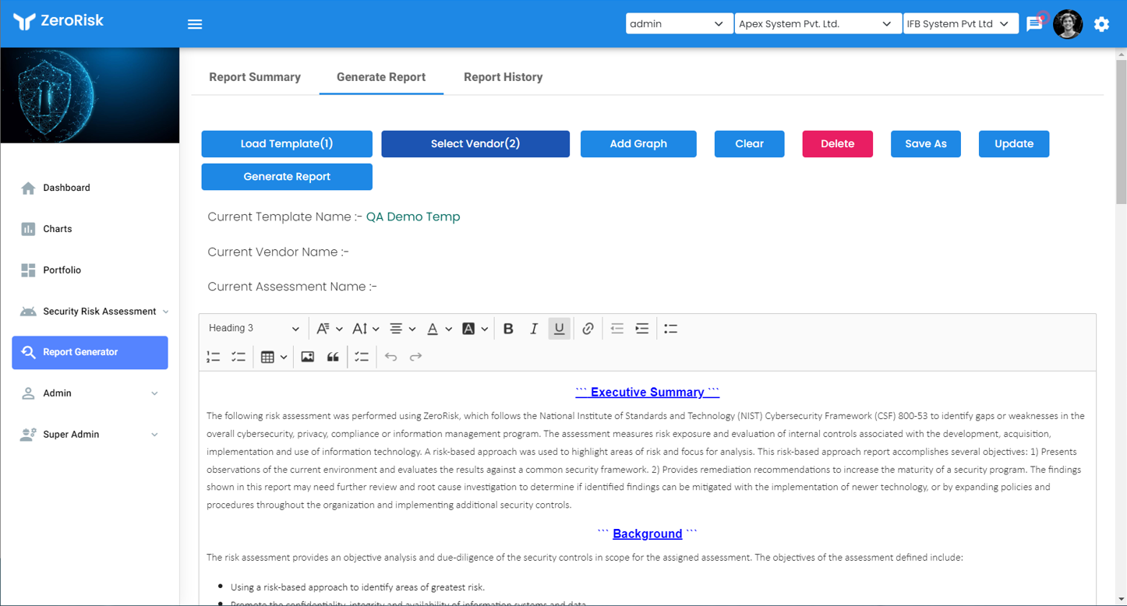Click the Portfolio grid icon
The height and width of the screenshot is (606, 1127).
click(28, 270)
